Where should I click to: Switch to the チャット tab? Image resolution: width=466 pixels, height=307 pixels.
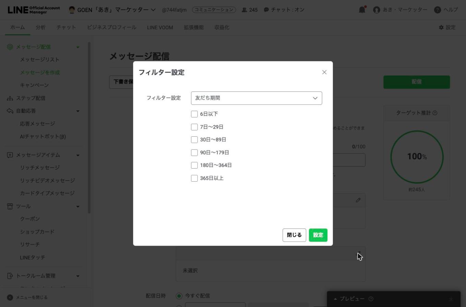tap(66, 27)
